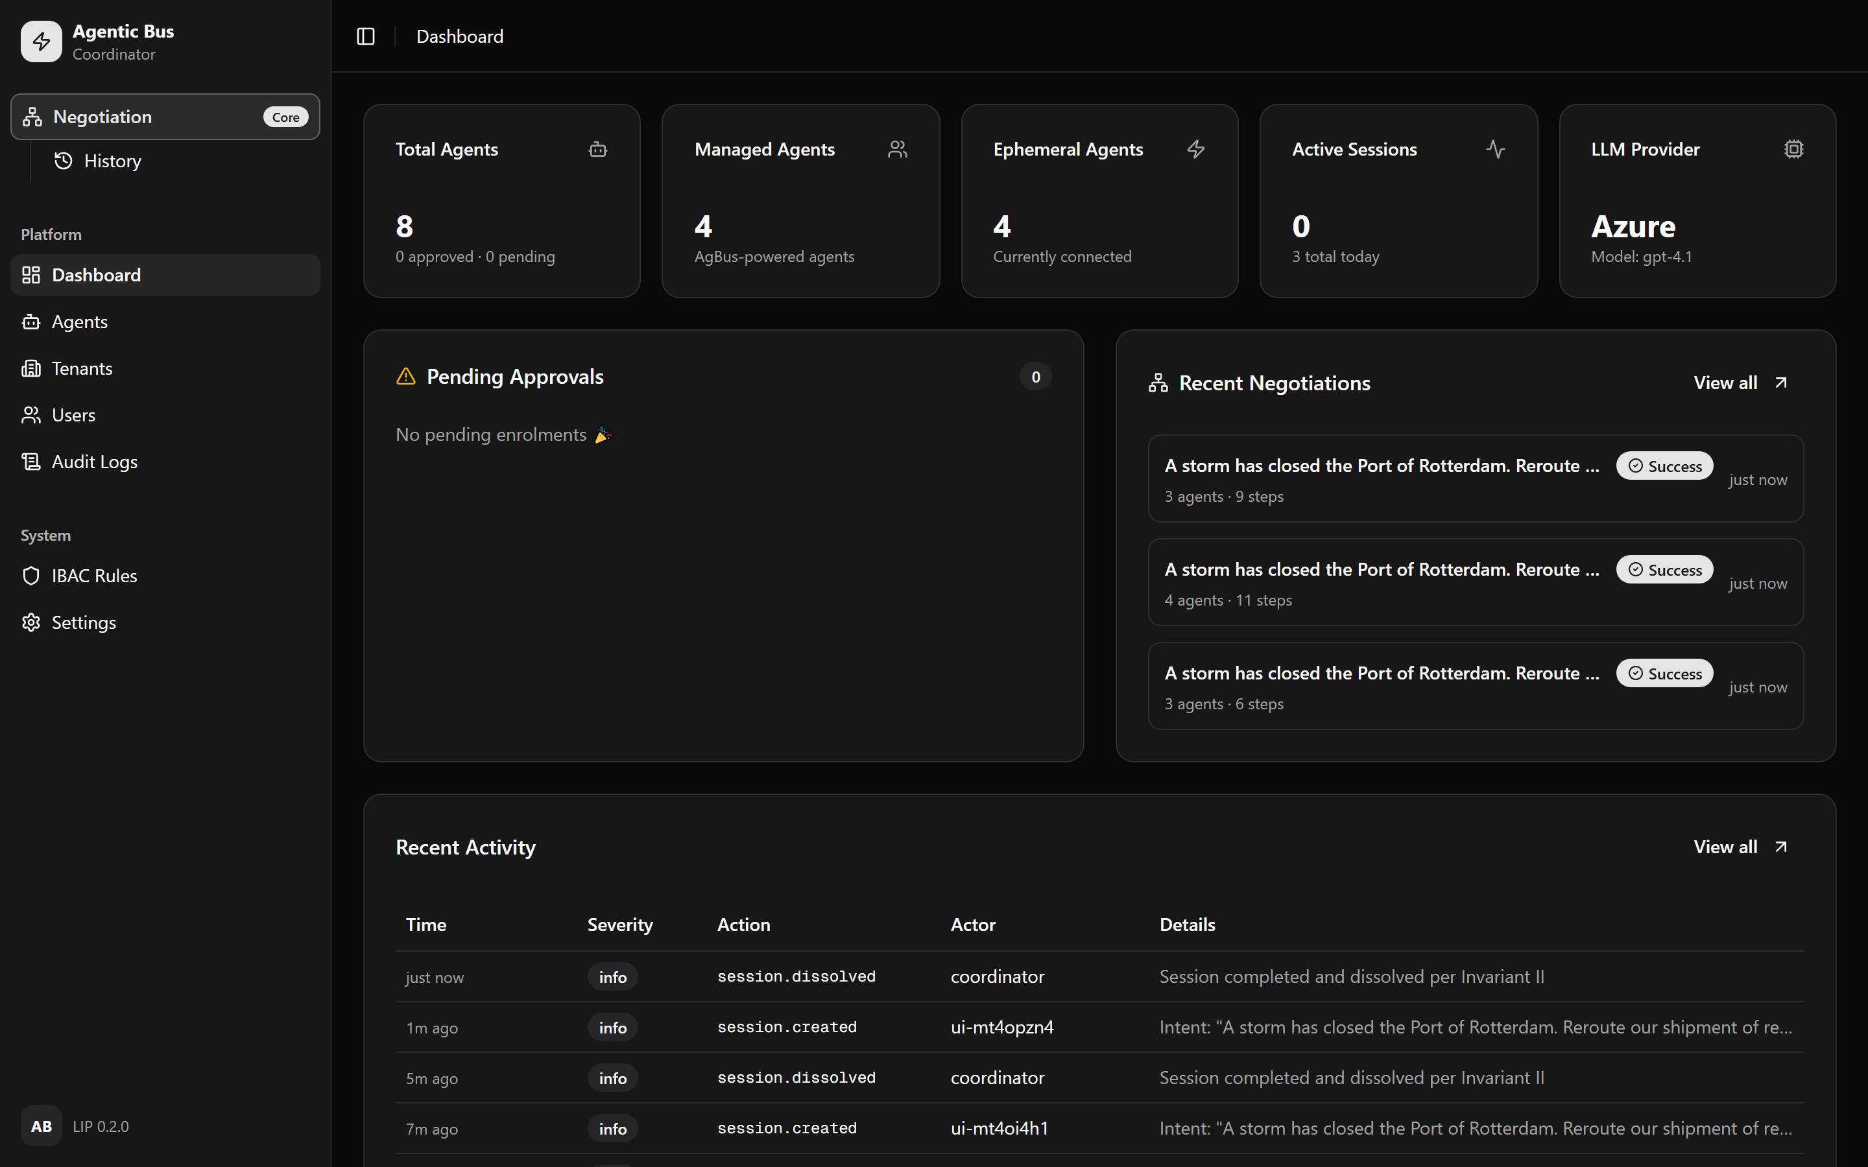Click the Pending Approvals count badge
Screen dimensions: 1868x1167
[x=1035, y=377]
